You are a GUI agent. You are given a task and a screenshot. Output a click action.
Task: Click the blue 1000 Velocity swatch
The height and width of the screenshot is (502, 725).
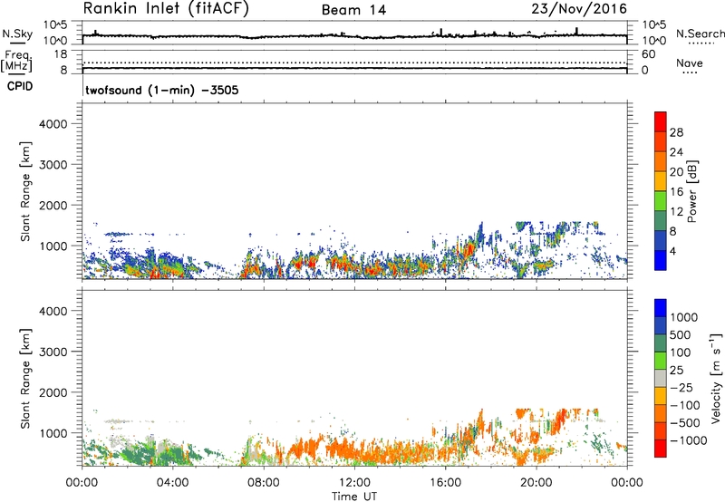click(661, 308)
